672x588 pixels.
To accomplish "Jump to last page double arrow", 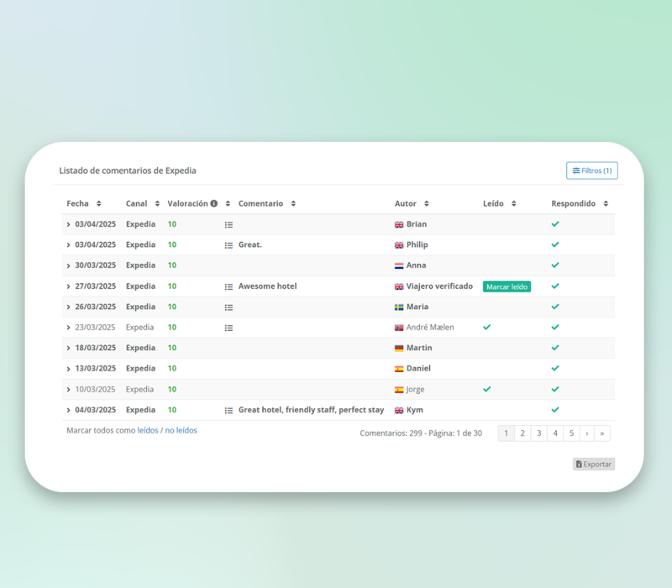I will pos(602,433).
